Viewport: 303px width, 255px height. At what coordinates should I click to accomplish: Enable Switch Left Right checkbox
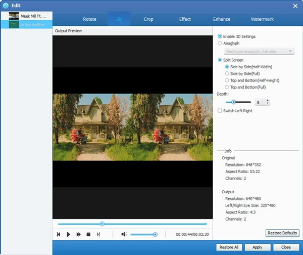click(x=220, y=110)
